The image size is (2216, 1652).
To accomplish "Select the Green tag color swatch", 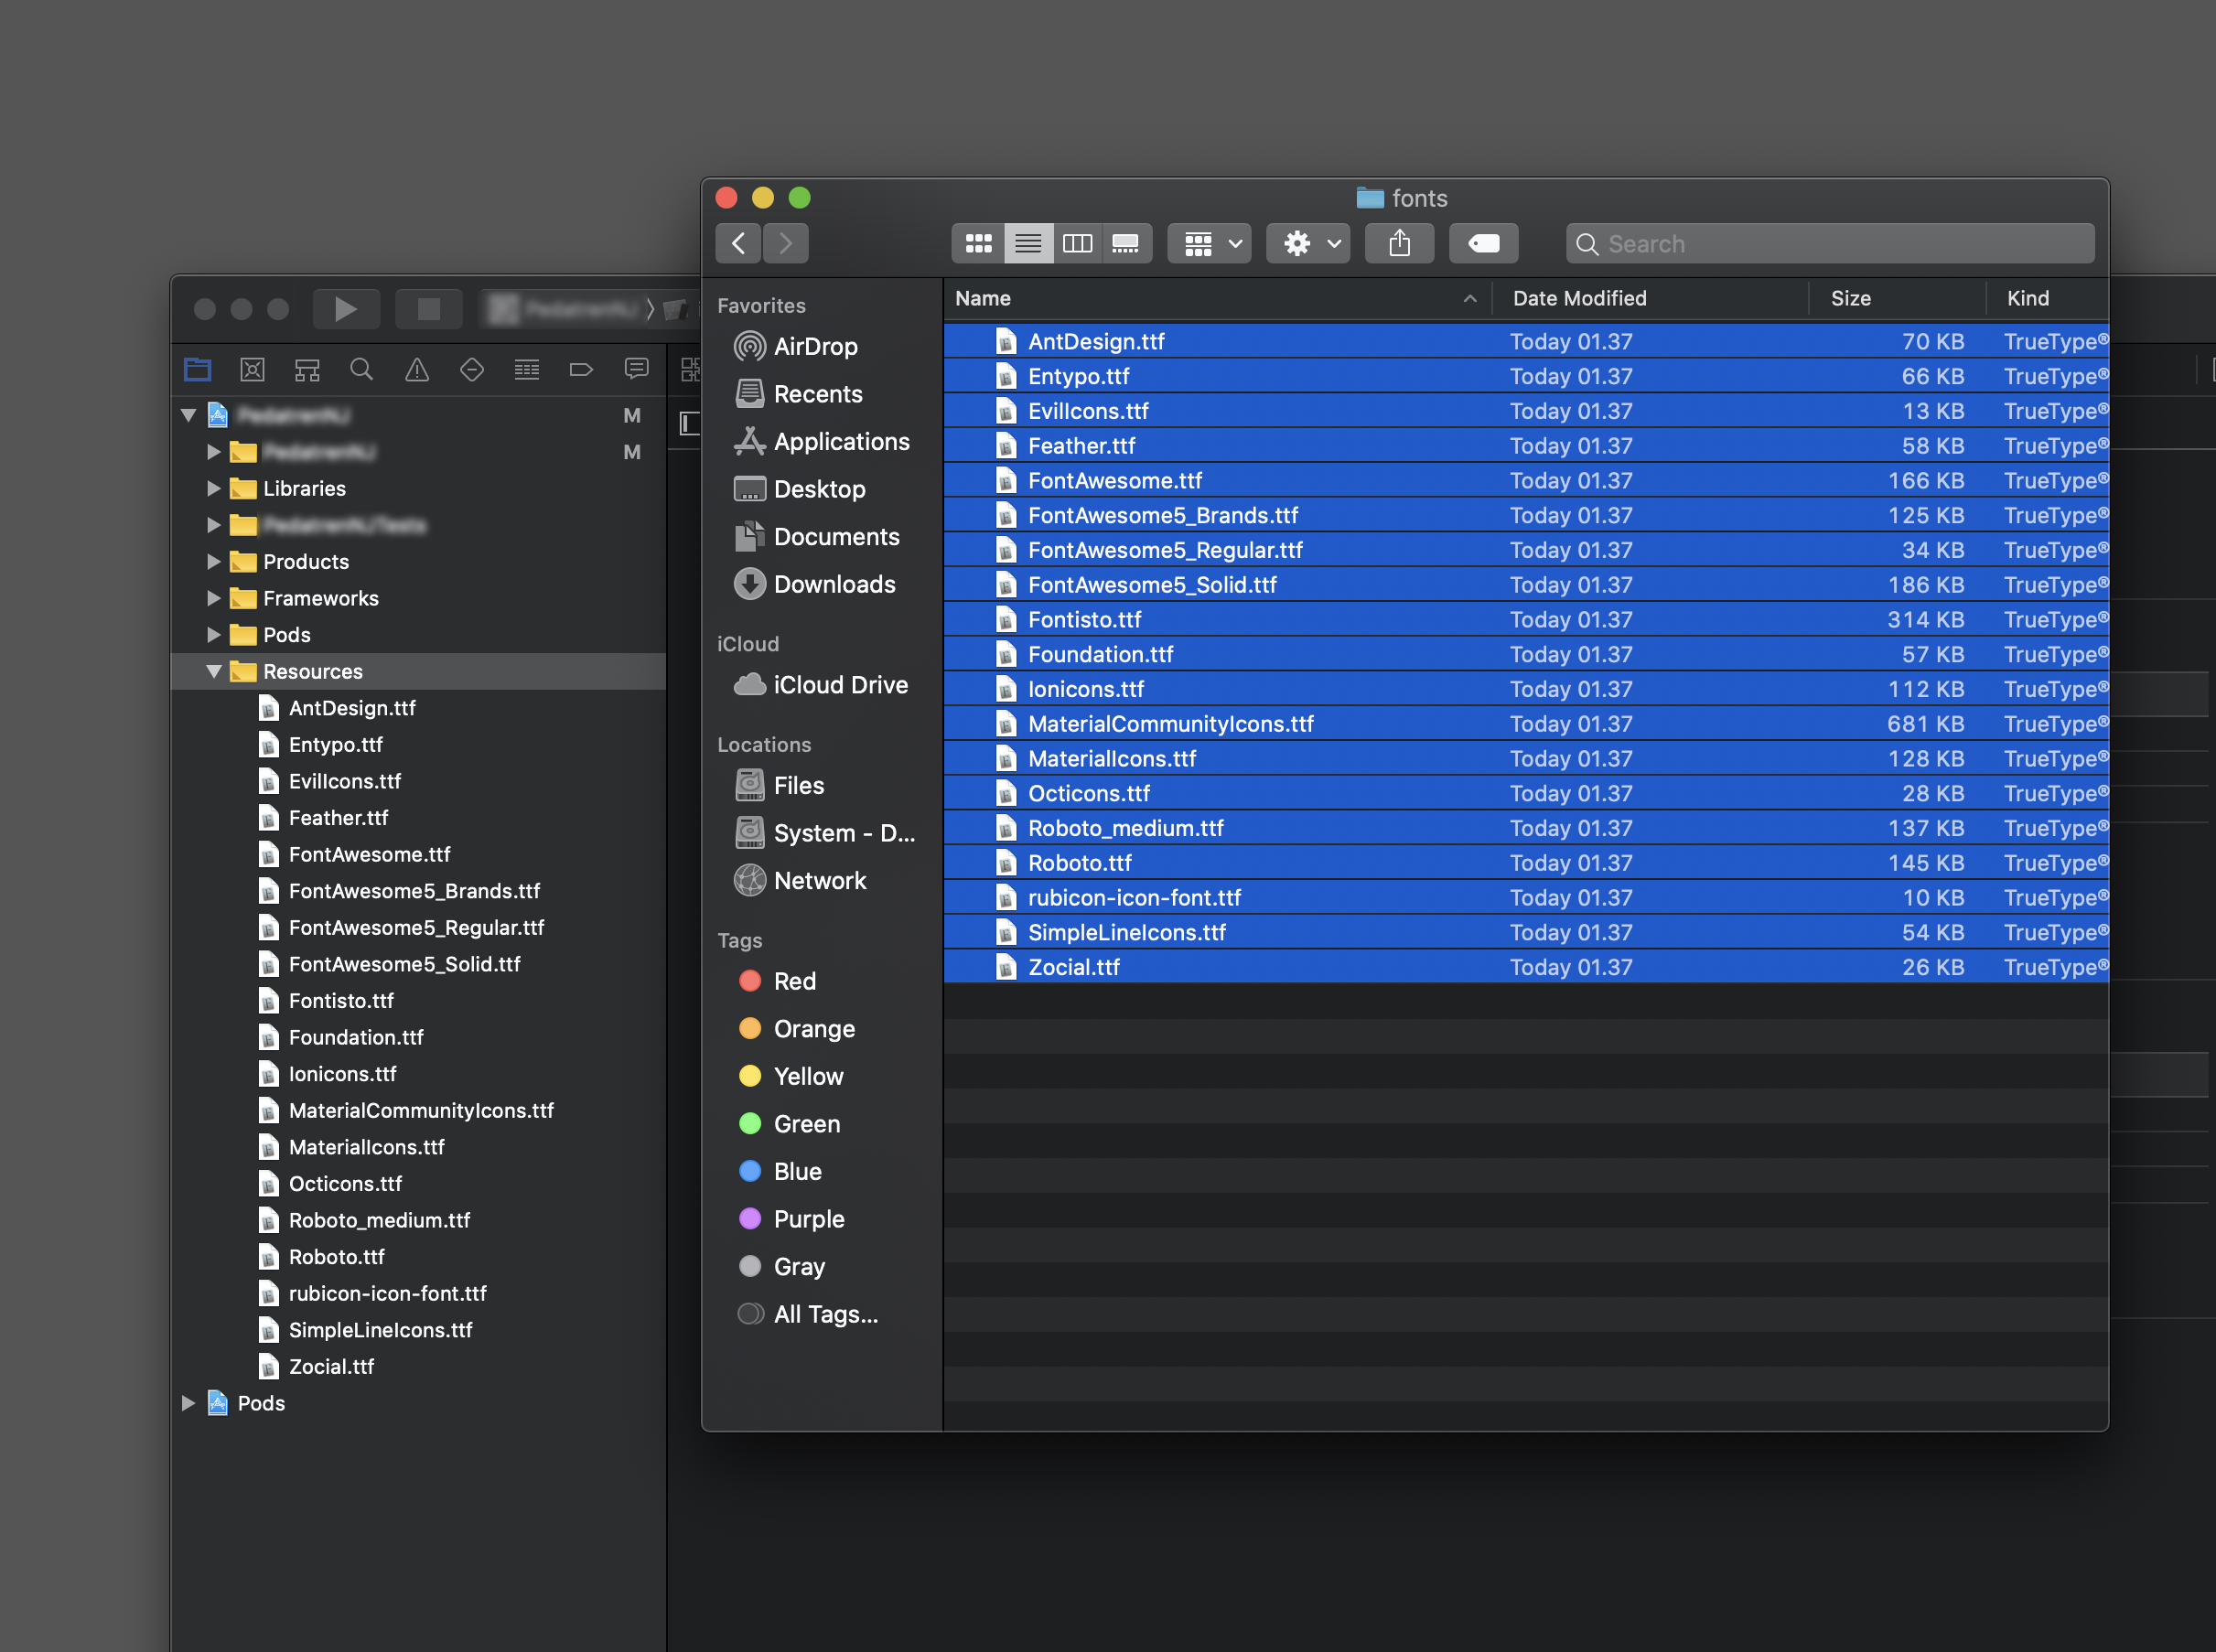I will (750, 1123).
